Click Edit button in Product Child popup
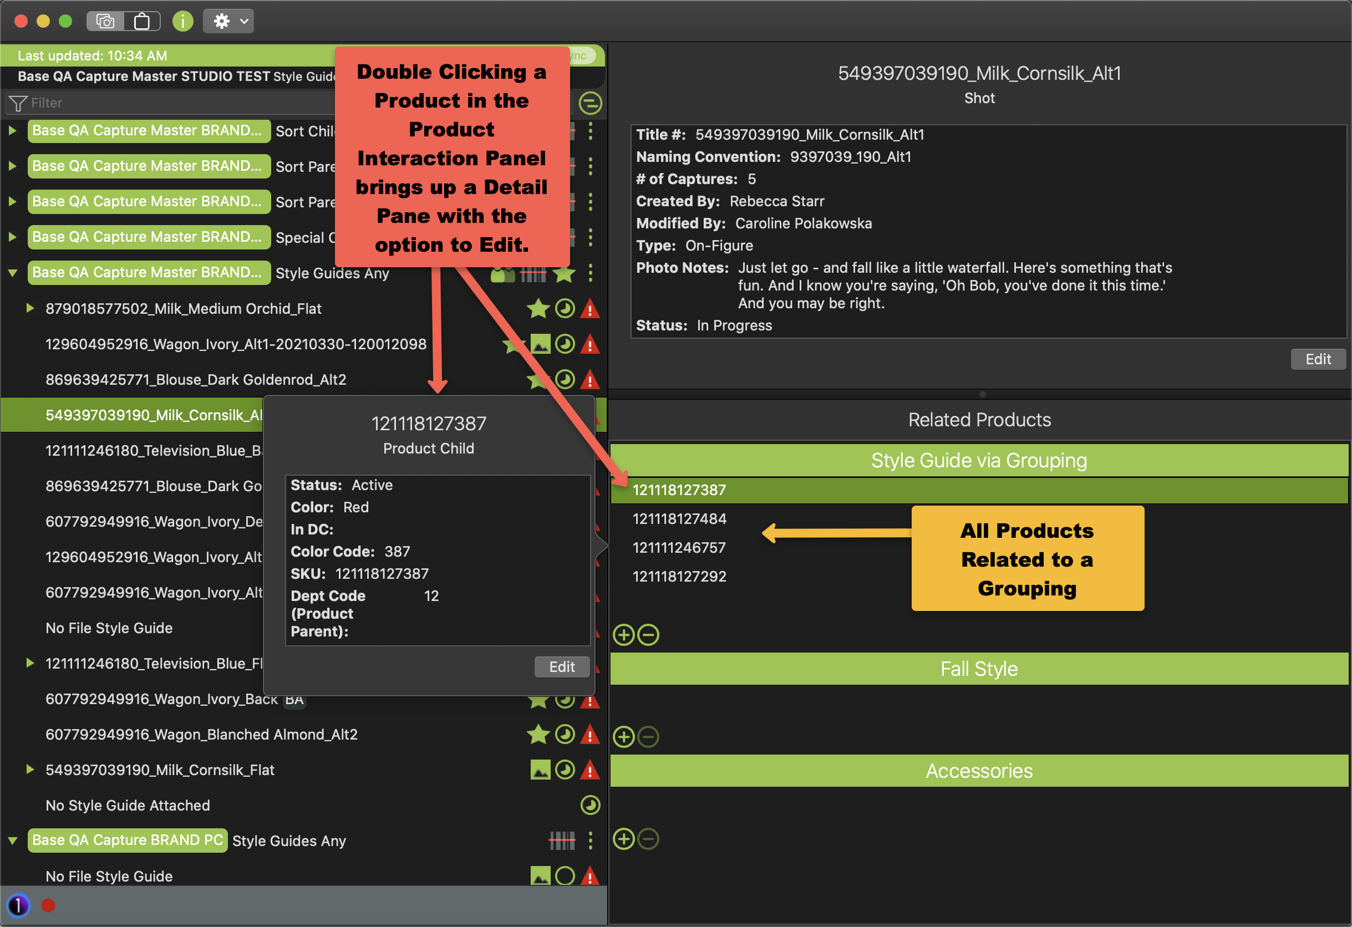Image resolution: width=1352 pixels, height=927 pixels. [561, 666]
